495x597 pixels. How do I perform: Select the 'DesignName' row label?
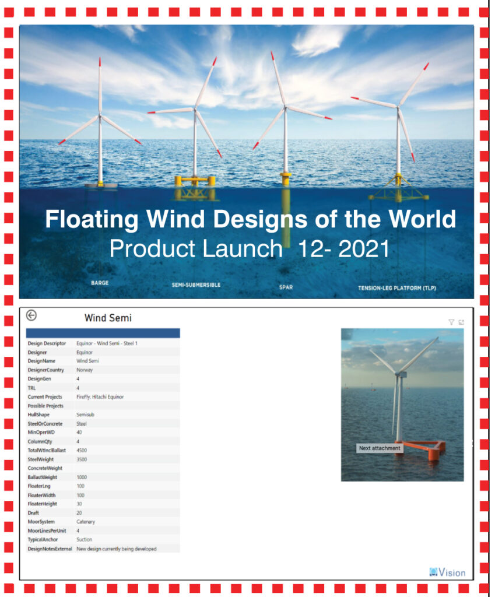(x=41, y=361)
